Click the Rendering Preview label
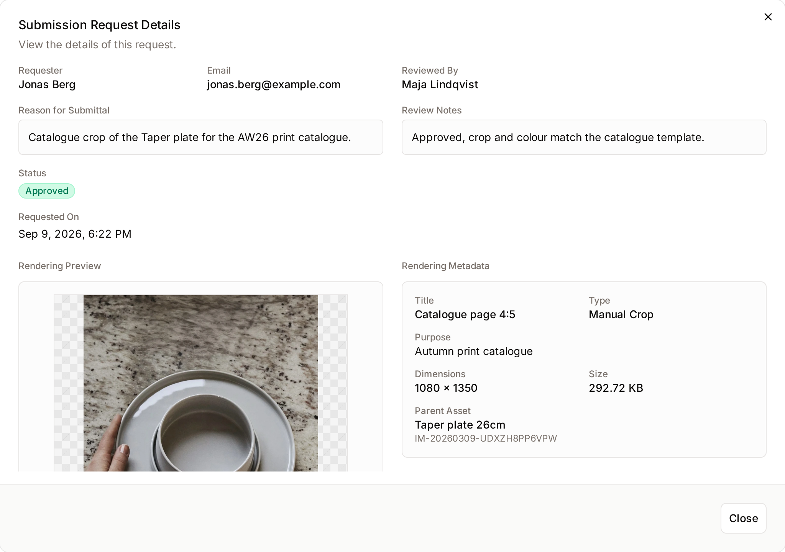Screen dimensions: 785x552 click(x=60, y=266)
